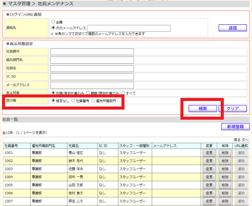Click the 検索 button
Viewport: 252px width, 206px height.
[x=203, y=109]
